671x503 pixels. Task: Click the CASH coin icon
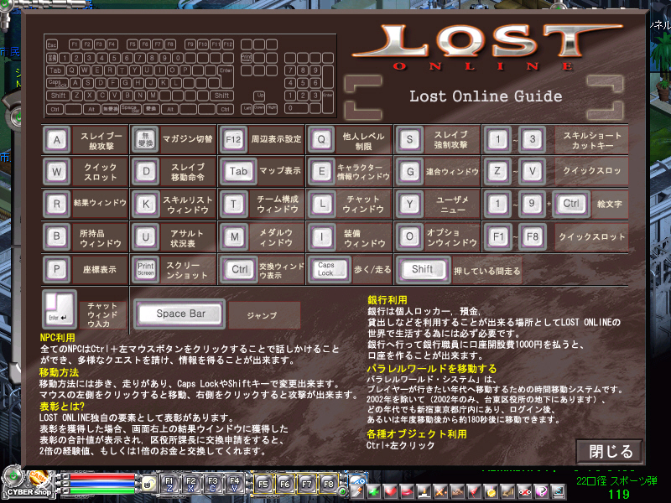(38, 476)
